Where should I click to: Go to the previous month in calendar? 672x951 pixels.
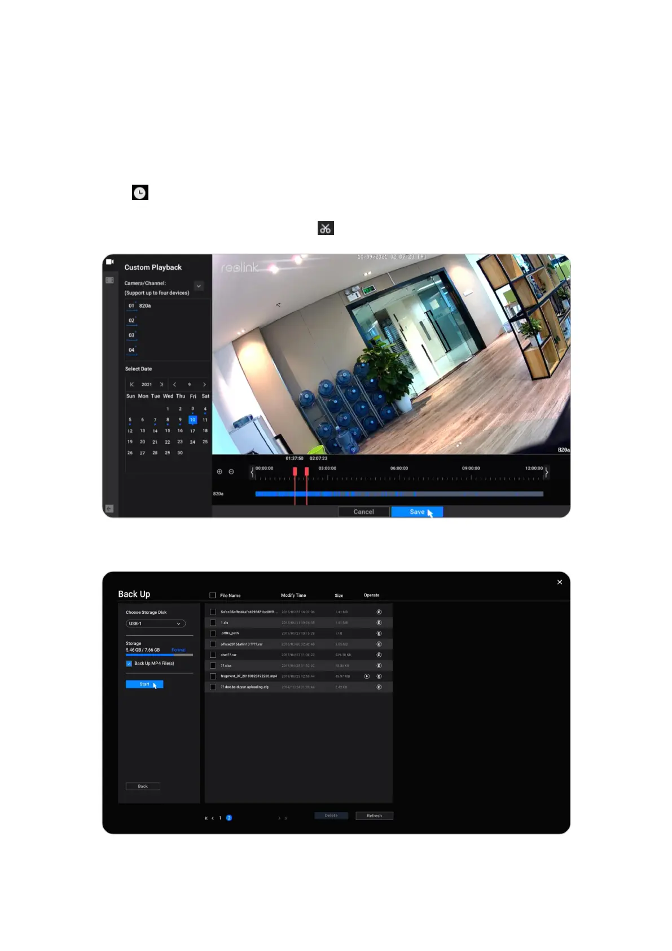click(174, 385)
